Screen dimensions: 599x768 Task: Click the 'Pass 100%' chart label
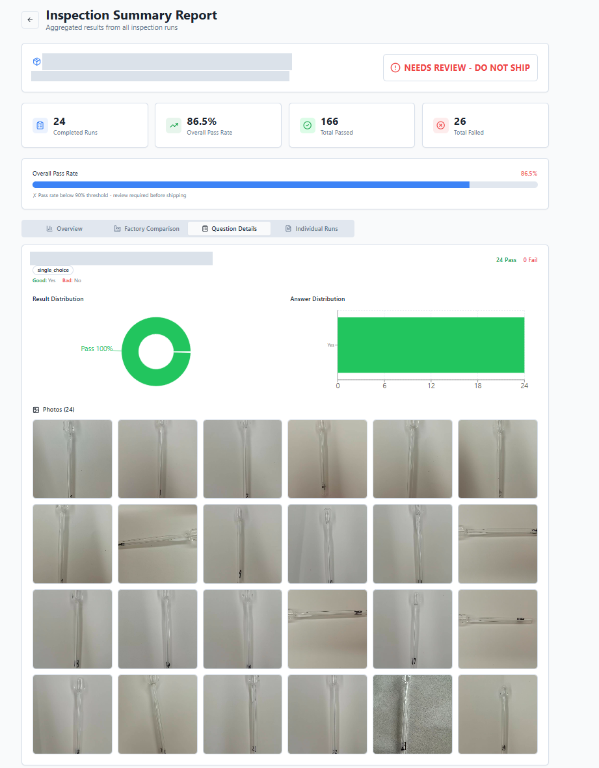[96, 349]
